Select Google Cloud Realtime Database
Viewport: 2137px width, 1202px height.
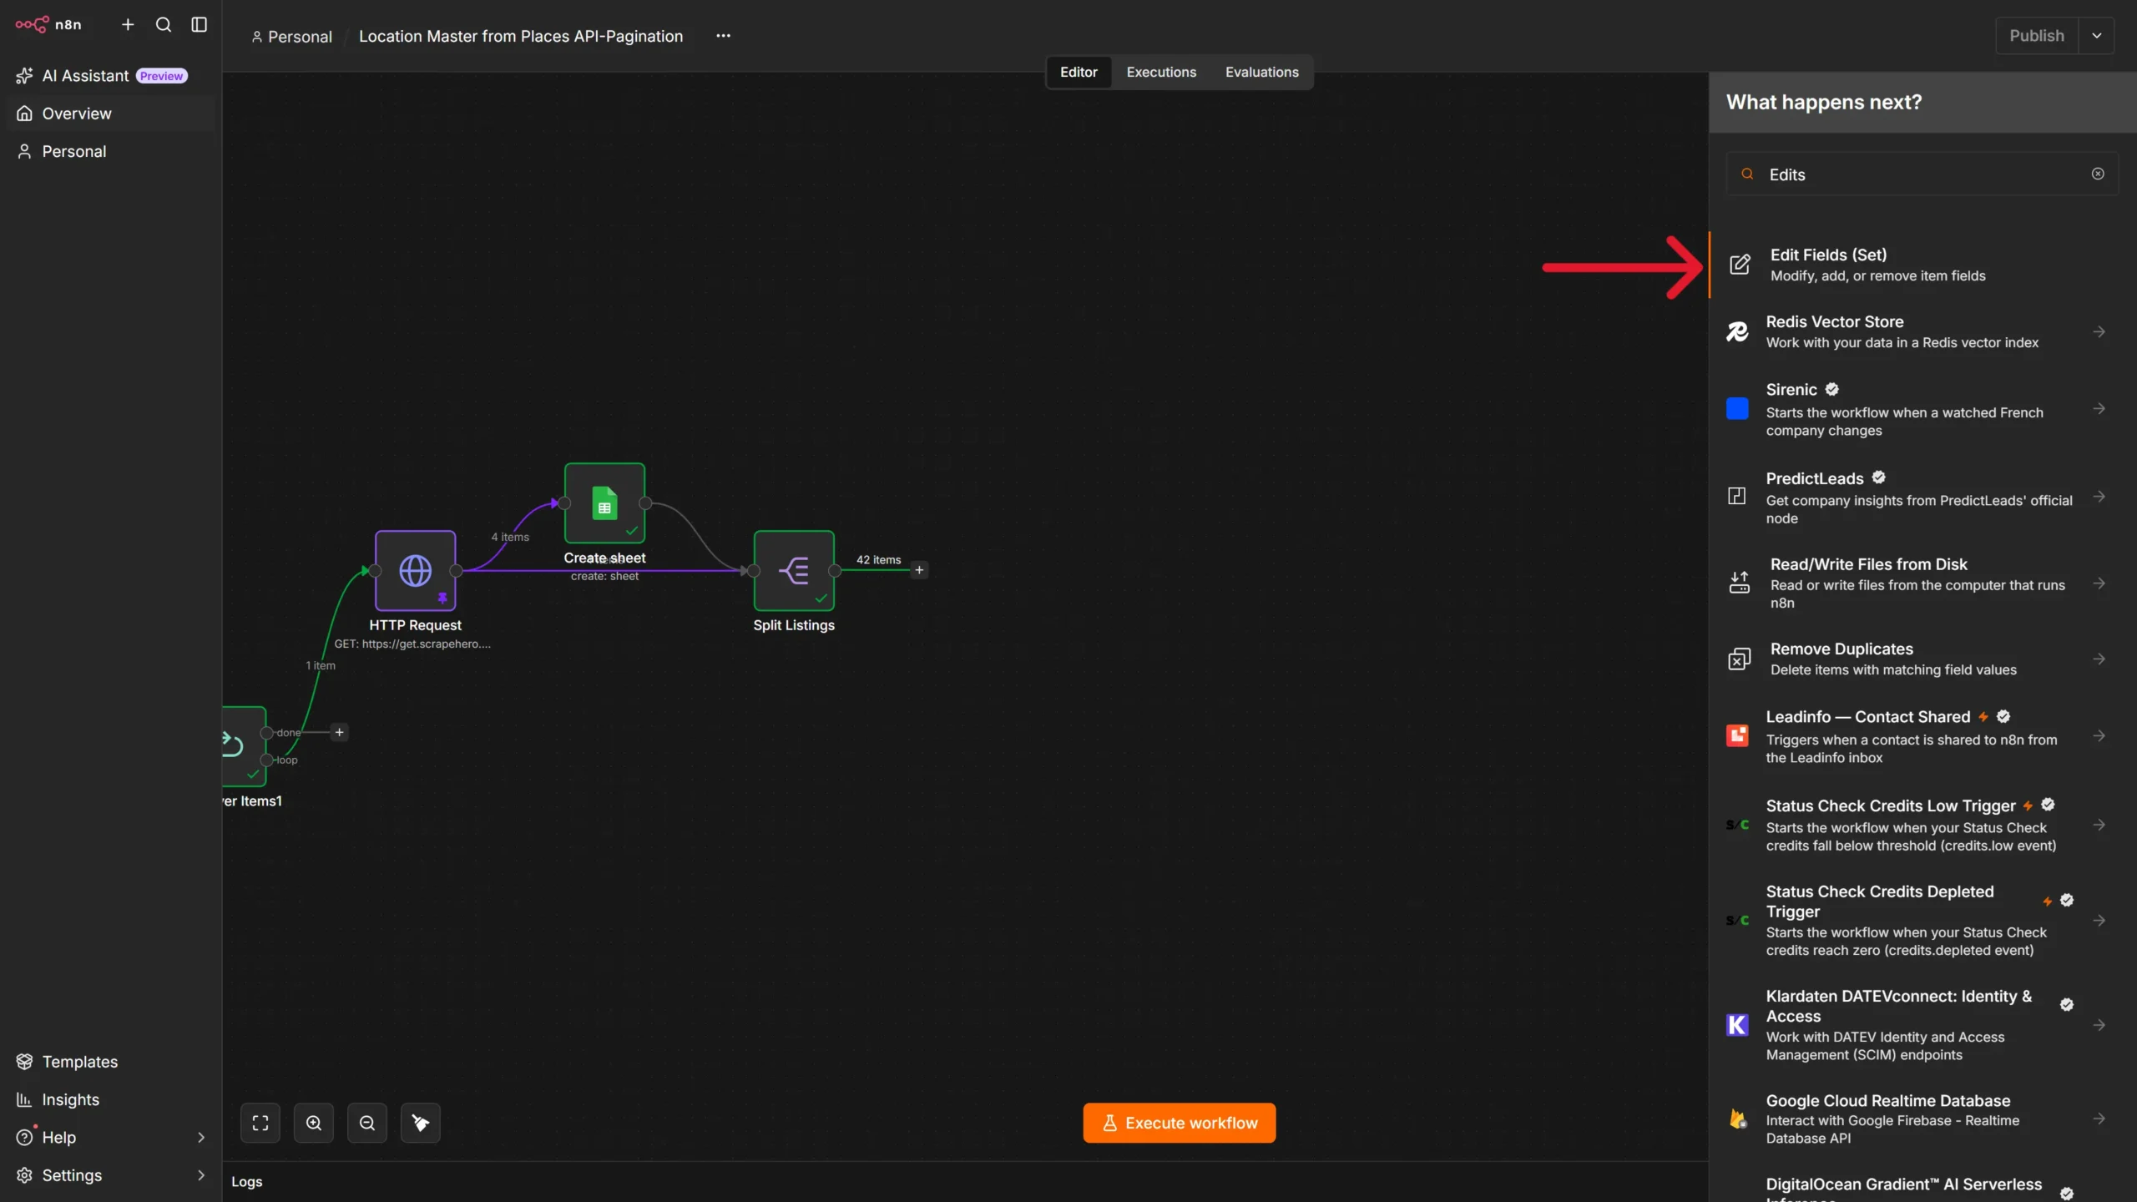pyautogui.click(x=1923, y=1119)
